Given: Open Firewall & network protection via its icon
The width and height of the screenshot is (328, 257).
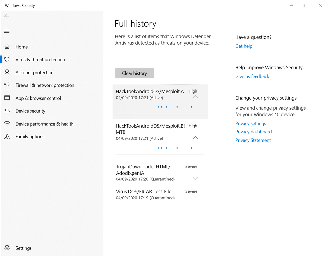Looking at the screenshot, I should point(7,85).
